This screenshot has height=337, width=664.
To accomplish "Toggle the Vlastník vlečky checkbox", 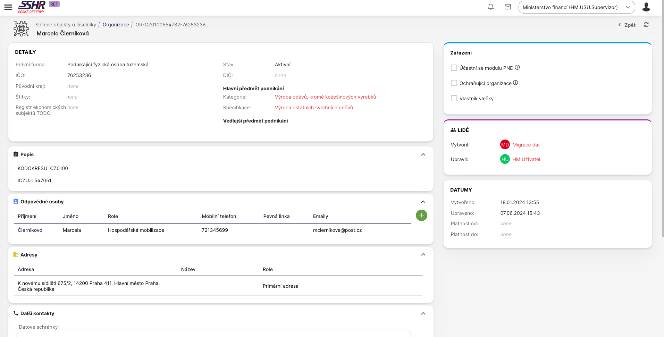I will click(x=454, y=98).
